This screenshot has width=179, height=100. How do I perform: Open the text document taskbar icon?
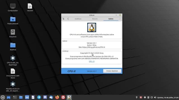click(33, 97)
